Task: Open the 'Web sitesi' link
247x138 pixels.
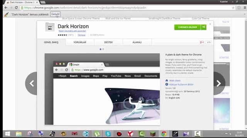Action: click(175, 80)
